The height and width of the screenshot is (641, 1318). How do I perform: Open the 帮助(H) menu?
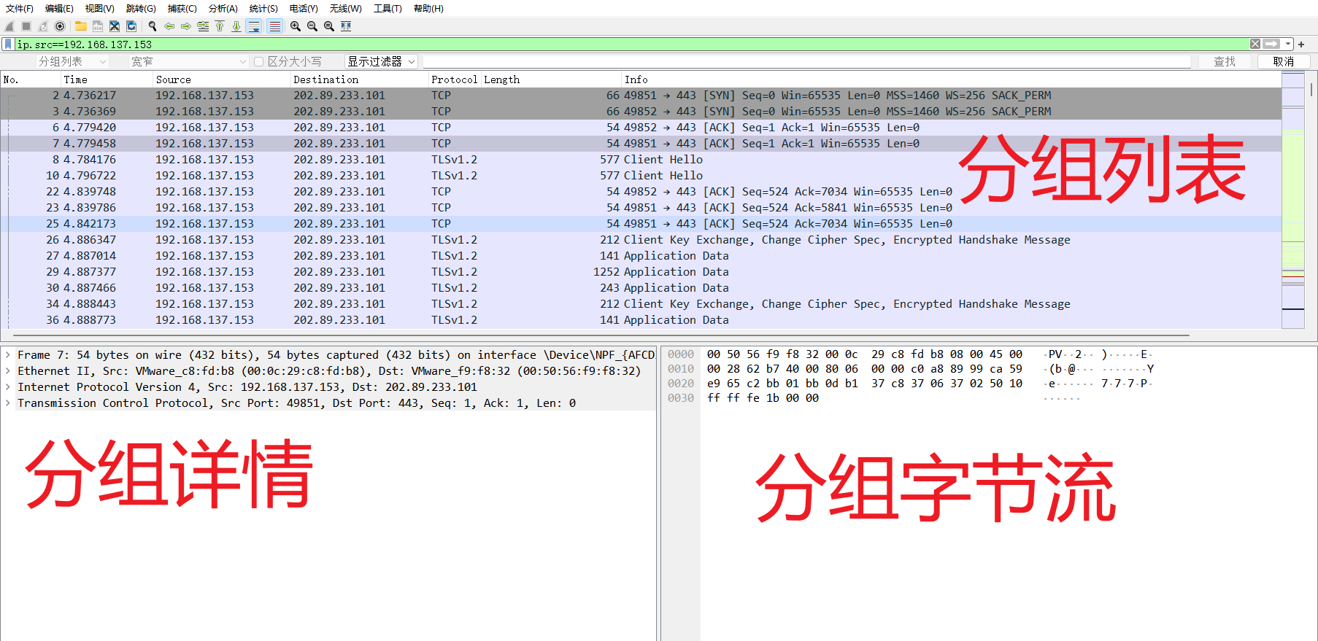pos(428,9)
